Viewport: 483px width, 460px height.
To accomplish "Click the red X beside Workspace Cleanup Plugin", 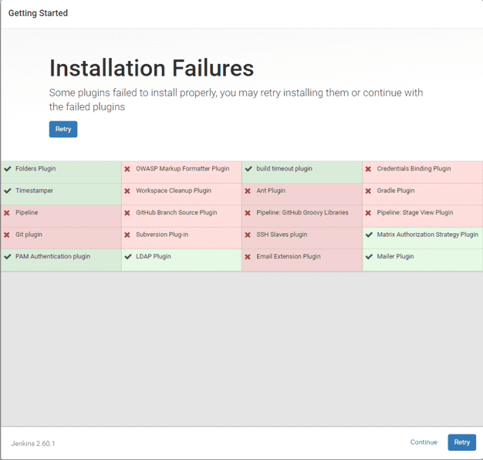I will [127, 191].
